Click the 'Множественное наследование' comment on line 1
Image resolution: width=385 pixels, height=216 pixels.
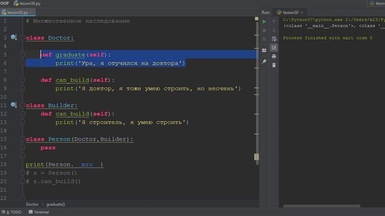pos(78,21)
